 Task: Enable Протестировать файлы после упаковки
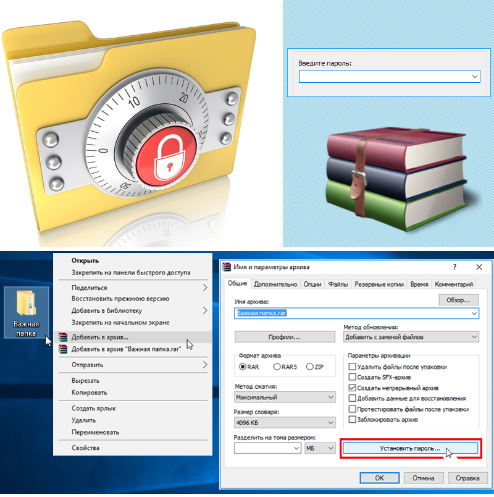(352, 409)
